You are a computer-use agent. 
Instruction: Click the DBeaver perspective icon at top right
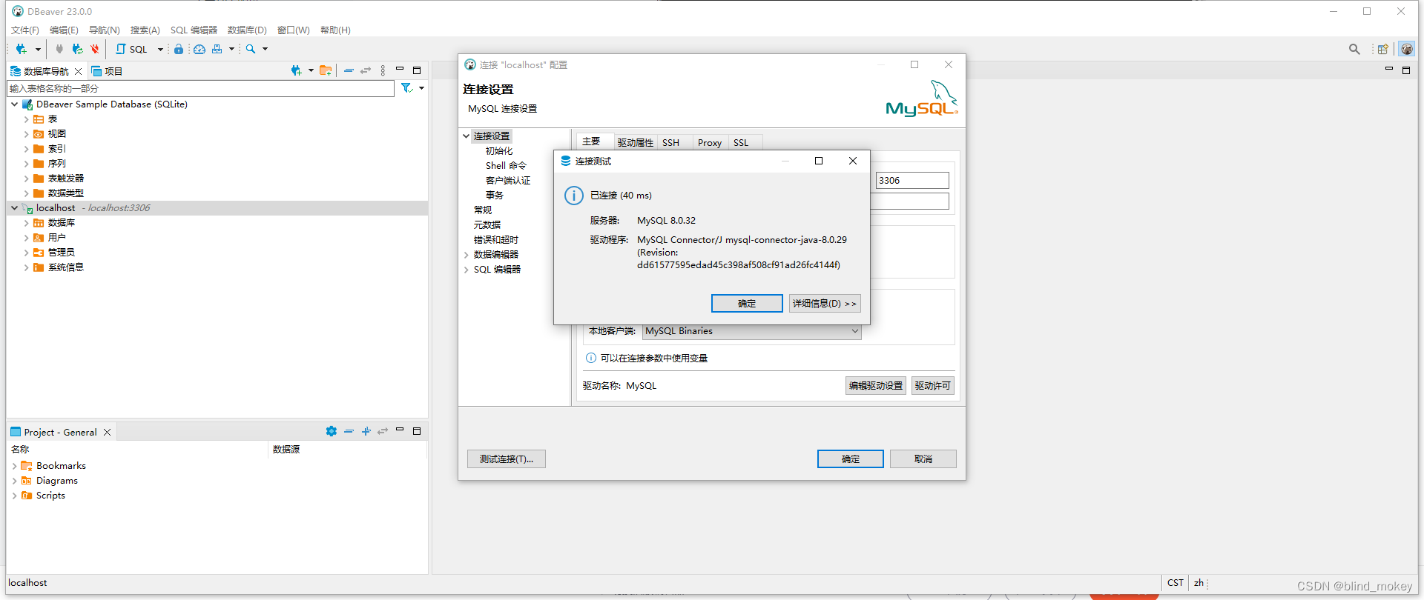(x=1407, y=49)
